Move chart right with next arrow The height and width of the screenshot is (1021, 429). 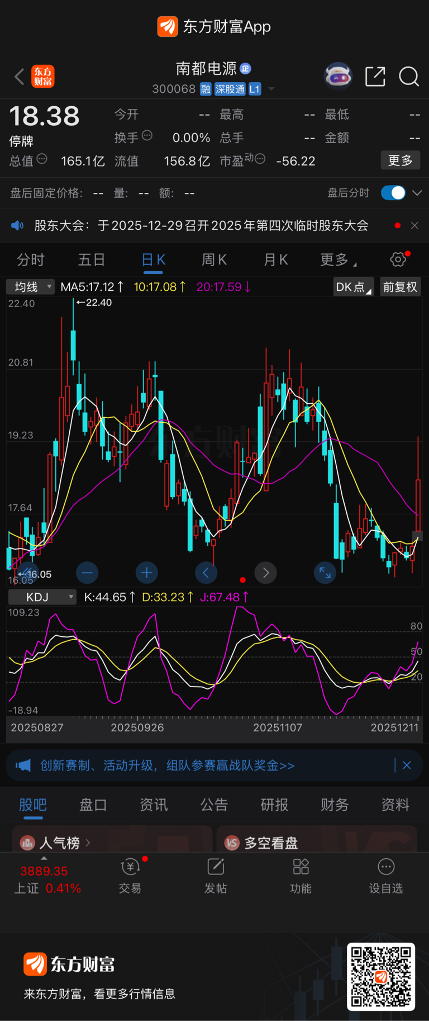point(266,573)
